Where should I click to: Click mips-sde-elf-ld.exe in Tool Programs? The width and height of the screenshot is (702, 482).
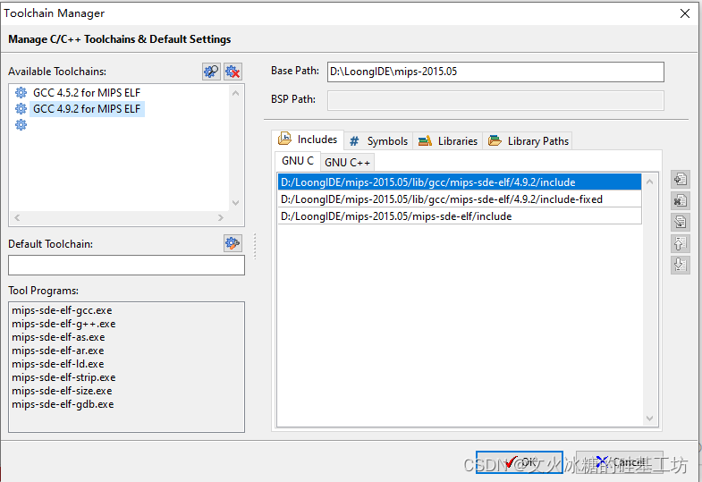[x=58, y=364]
